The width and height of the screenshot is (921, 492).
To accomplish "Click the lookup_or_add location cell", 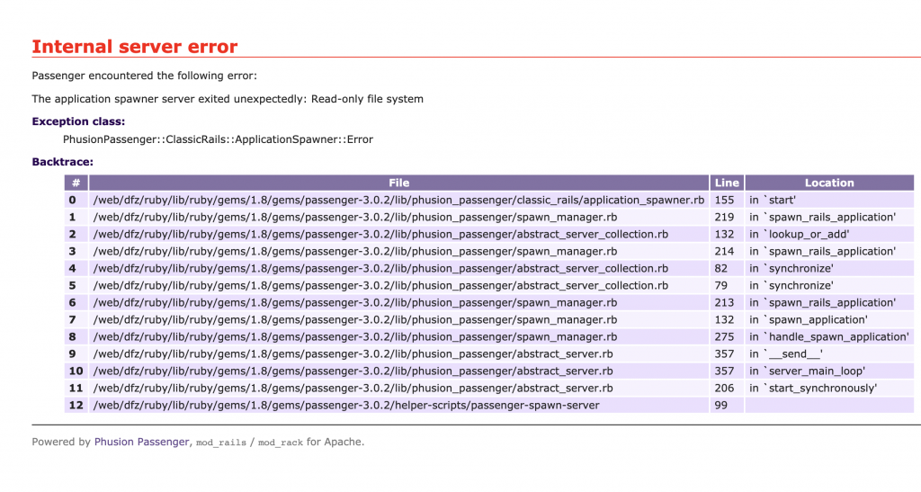I will (799, 234).
